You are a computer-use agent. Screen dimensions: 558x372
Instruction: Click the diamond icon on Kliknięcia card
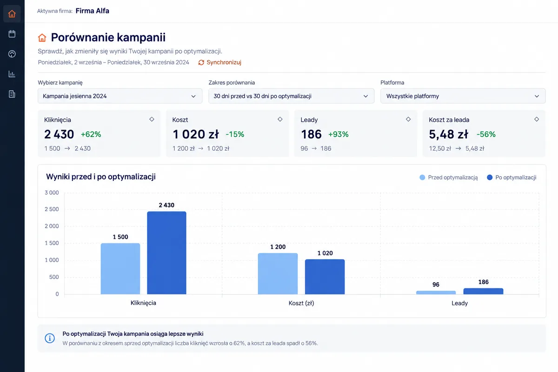pyautogui.click(x=152, y=120)
